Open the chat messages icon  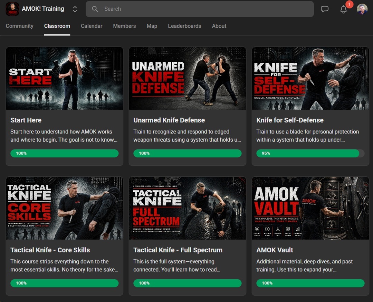(x=325, y=9)
